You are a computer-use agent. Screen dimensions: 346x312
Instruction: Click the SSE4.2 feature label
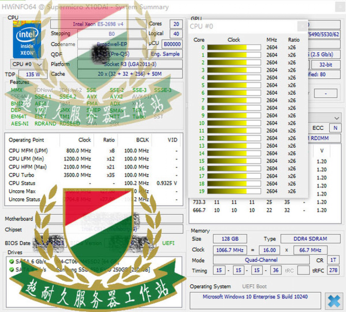click(68, 97)
